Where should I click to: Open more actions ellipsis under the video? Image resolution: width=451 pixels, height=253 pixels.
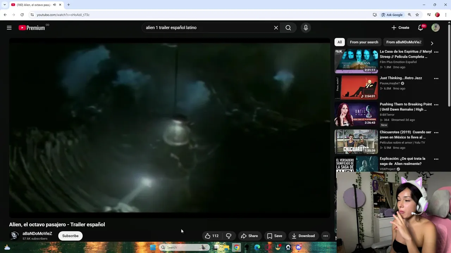pos(326,236)
